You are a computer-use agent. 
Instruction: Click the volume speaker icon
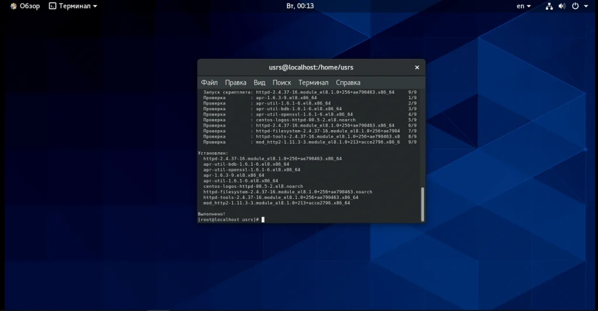pos(562,6)
